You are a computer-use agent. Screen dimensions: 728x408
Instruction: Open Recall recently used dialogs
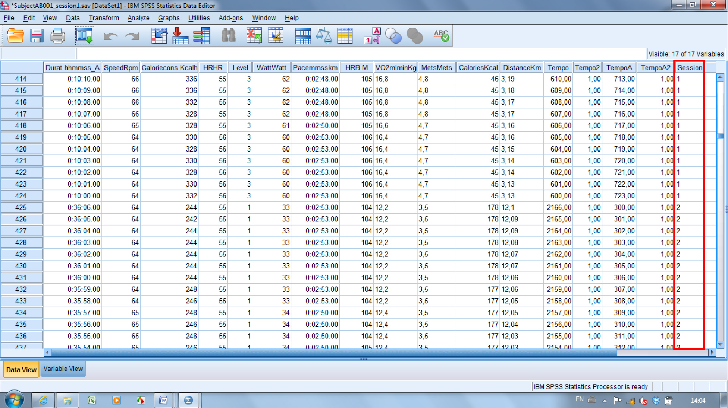coord(84,36)
